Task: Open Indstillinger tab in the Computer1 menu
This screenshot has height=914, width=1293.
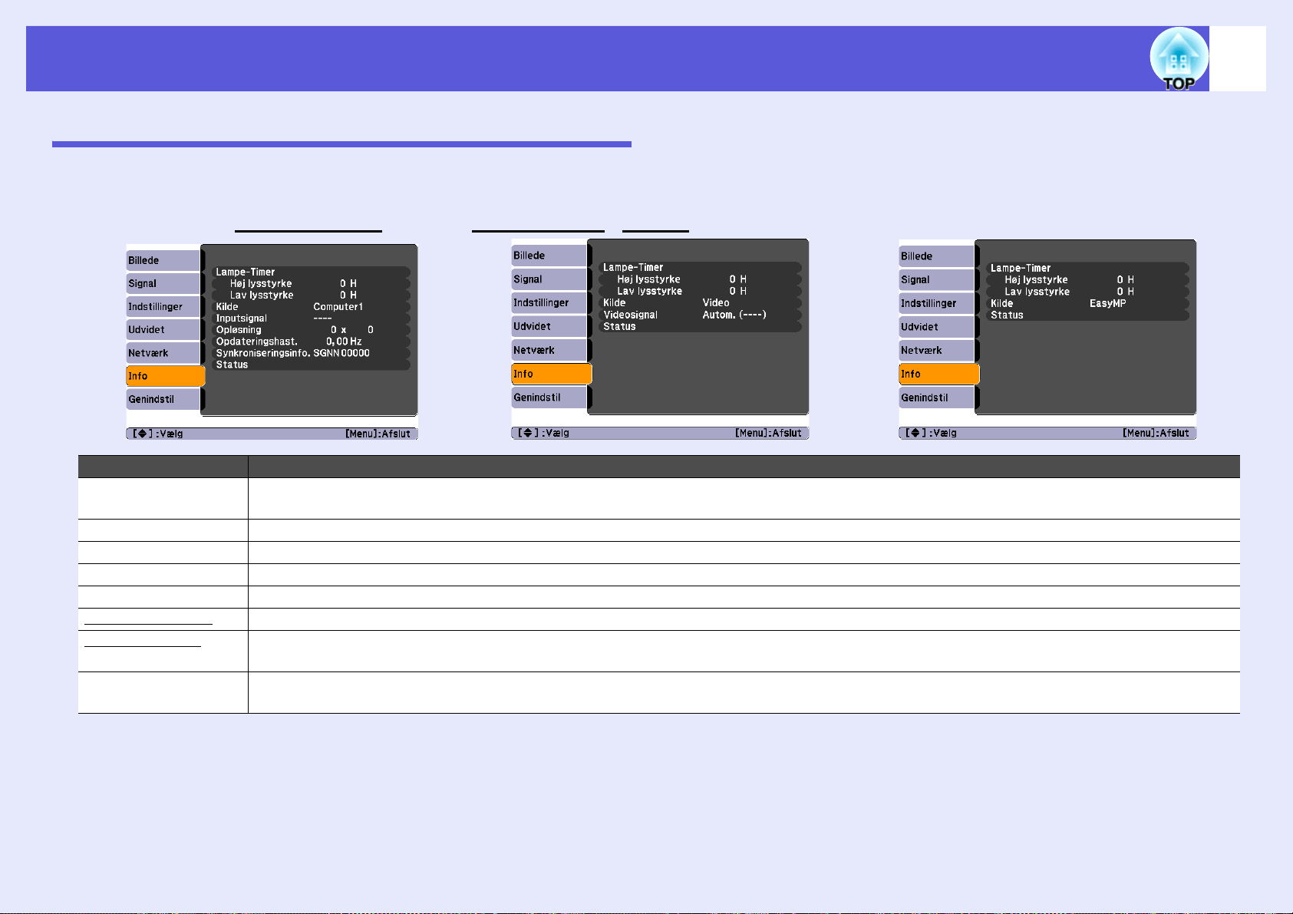Action: pos(163,306)
